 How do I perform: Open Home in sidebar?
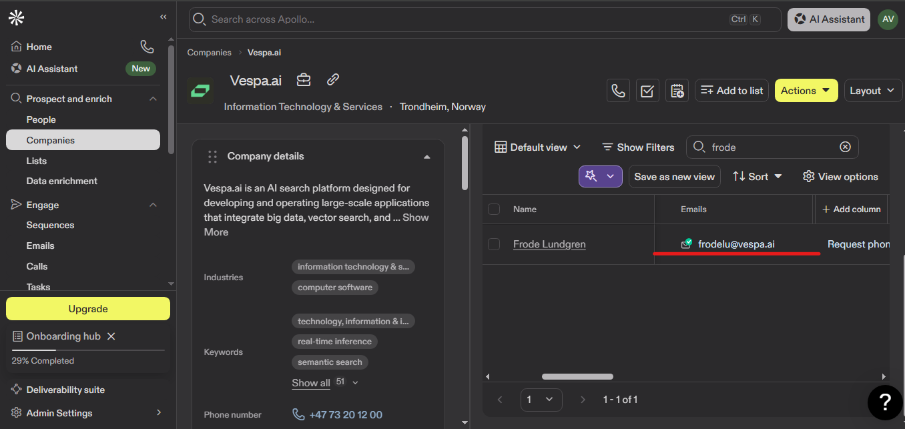tap(39, 47)
